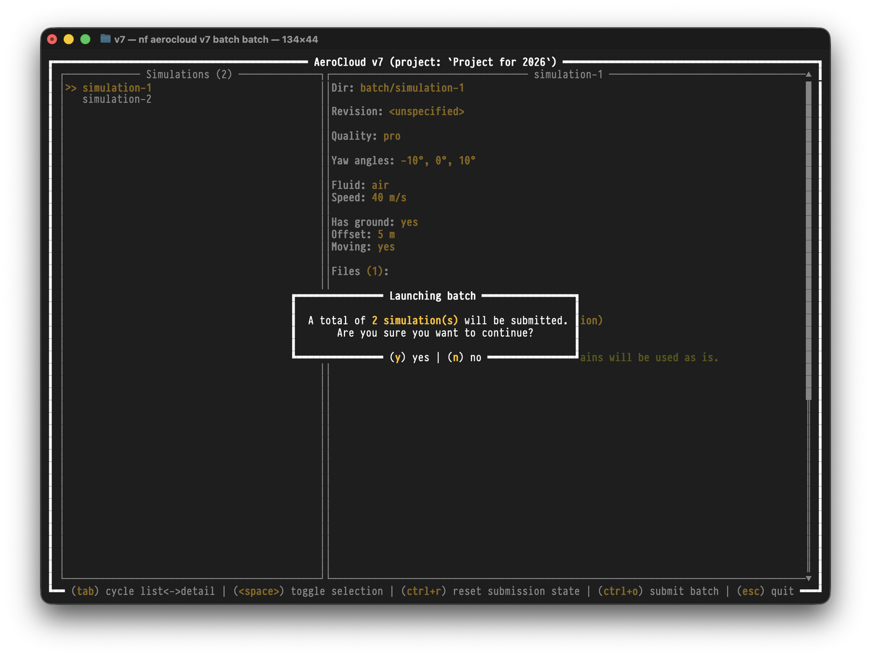Click (ctrl+r) reset submission state
This screenshot has width=871, height=658.
click(x=490, y=591)
